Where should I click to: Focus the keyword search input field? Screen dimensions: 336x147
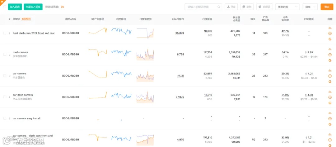(x=203, y=7)
